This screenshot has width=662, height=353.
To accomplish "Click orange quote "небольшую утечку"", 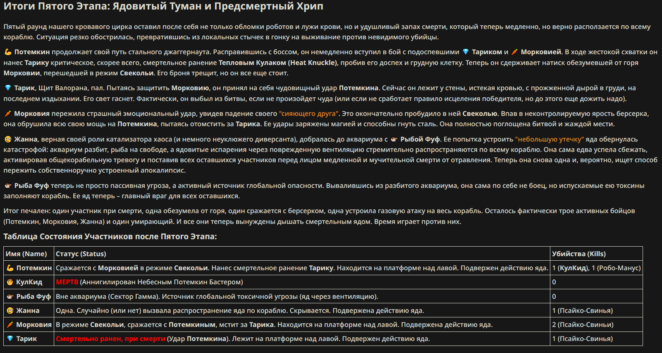I will click(550, 139).
